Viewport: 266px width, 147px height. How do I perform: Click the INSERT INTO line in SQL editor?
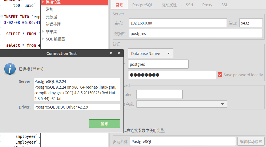(22, 17)
